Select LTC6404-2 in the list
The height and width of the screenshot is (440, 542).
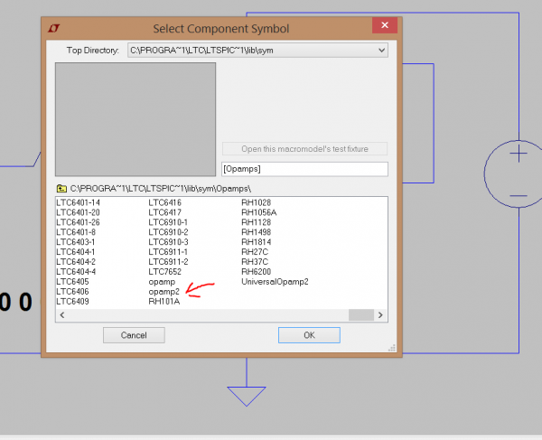[x=76, y=262]
